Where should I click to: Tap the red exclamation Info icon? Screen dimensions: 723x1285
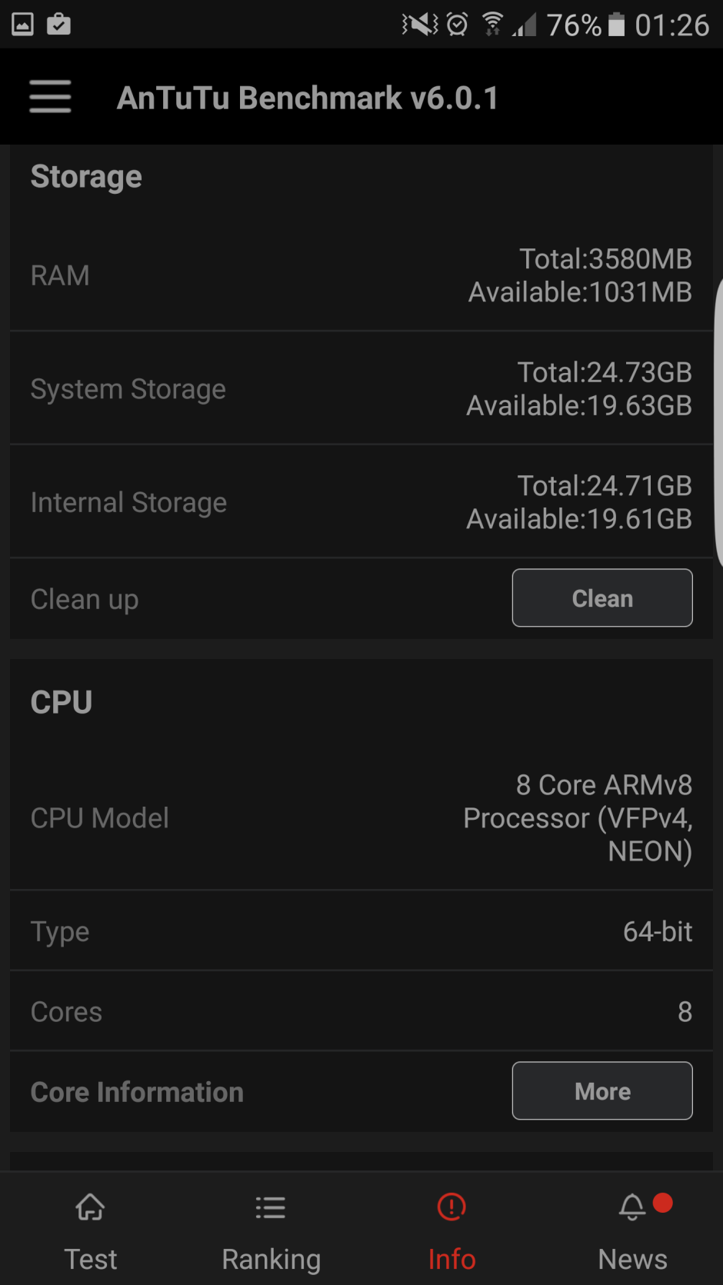451,1207
